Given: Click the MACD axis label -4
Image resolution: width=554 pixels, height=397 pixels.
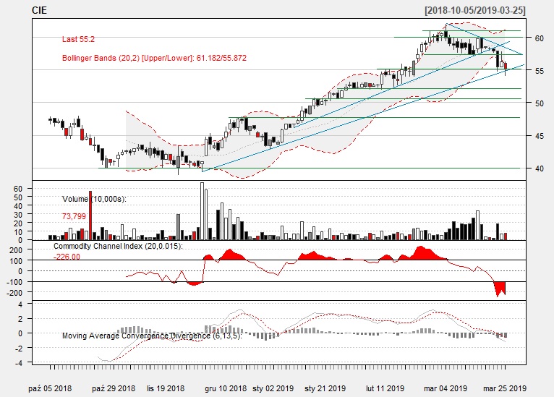Looking at the screenshot, I should [x=18, y=363].
